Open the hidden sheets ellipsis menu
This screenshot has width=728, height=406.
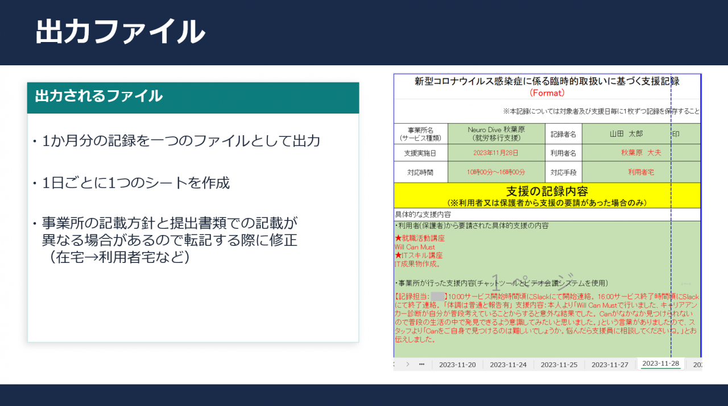tap(421, 365)
